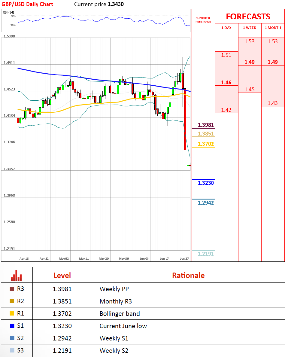This screenshot has width=288, height=357.
Task: Click the GBP/USD Daily Chart title
Action: pos(27,4)
